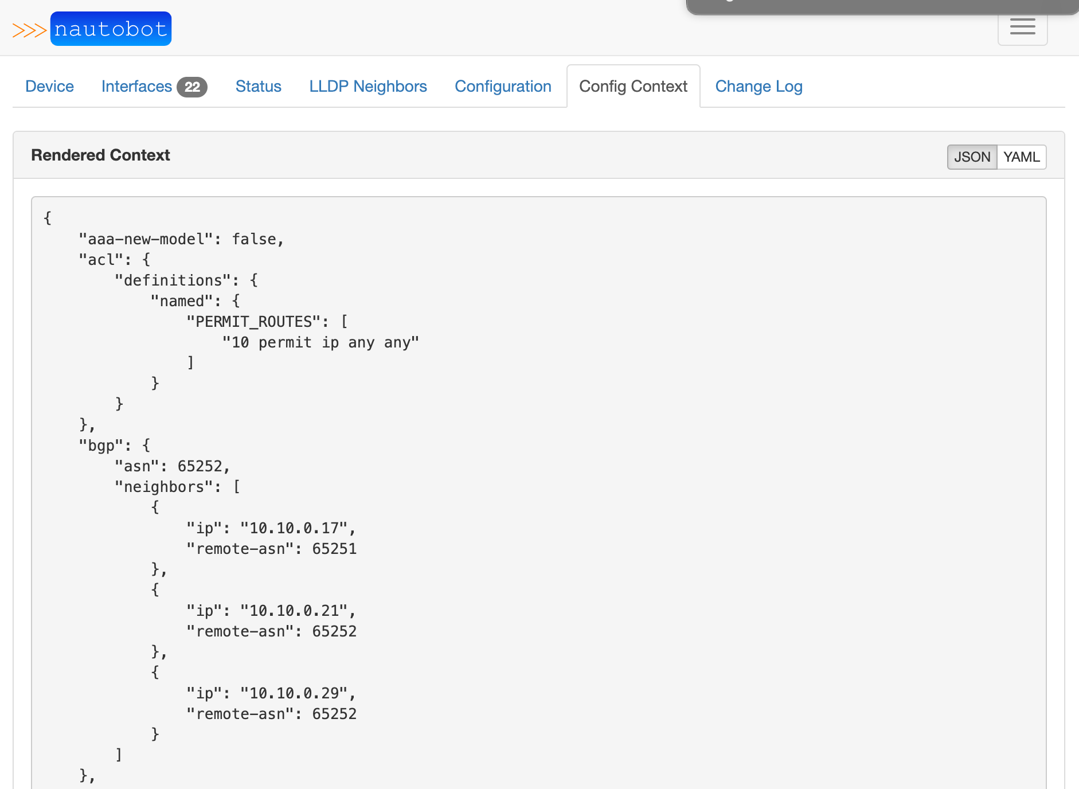Screen dimensions: 1079x789
Task: Switch to the Device tab
Action: click(x=49, y=86)
